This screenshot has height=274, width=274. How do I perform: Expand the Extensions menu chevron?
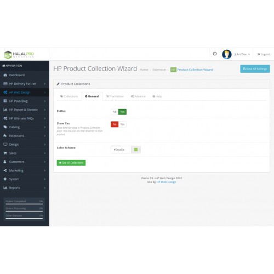click(45, 136)
